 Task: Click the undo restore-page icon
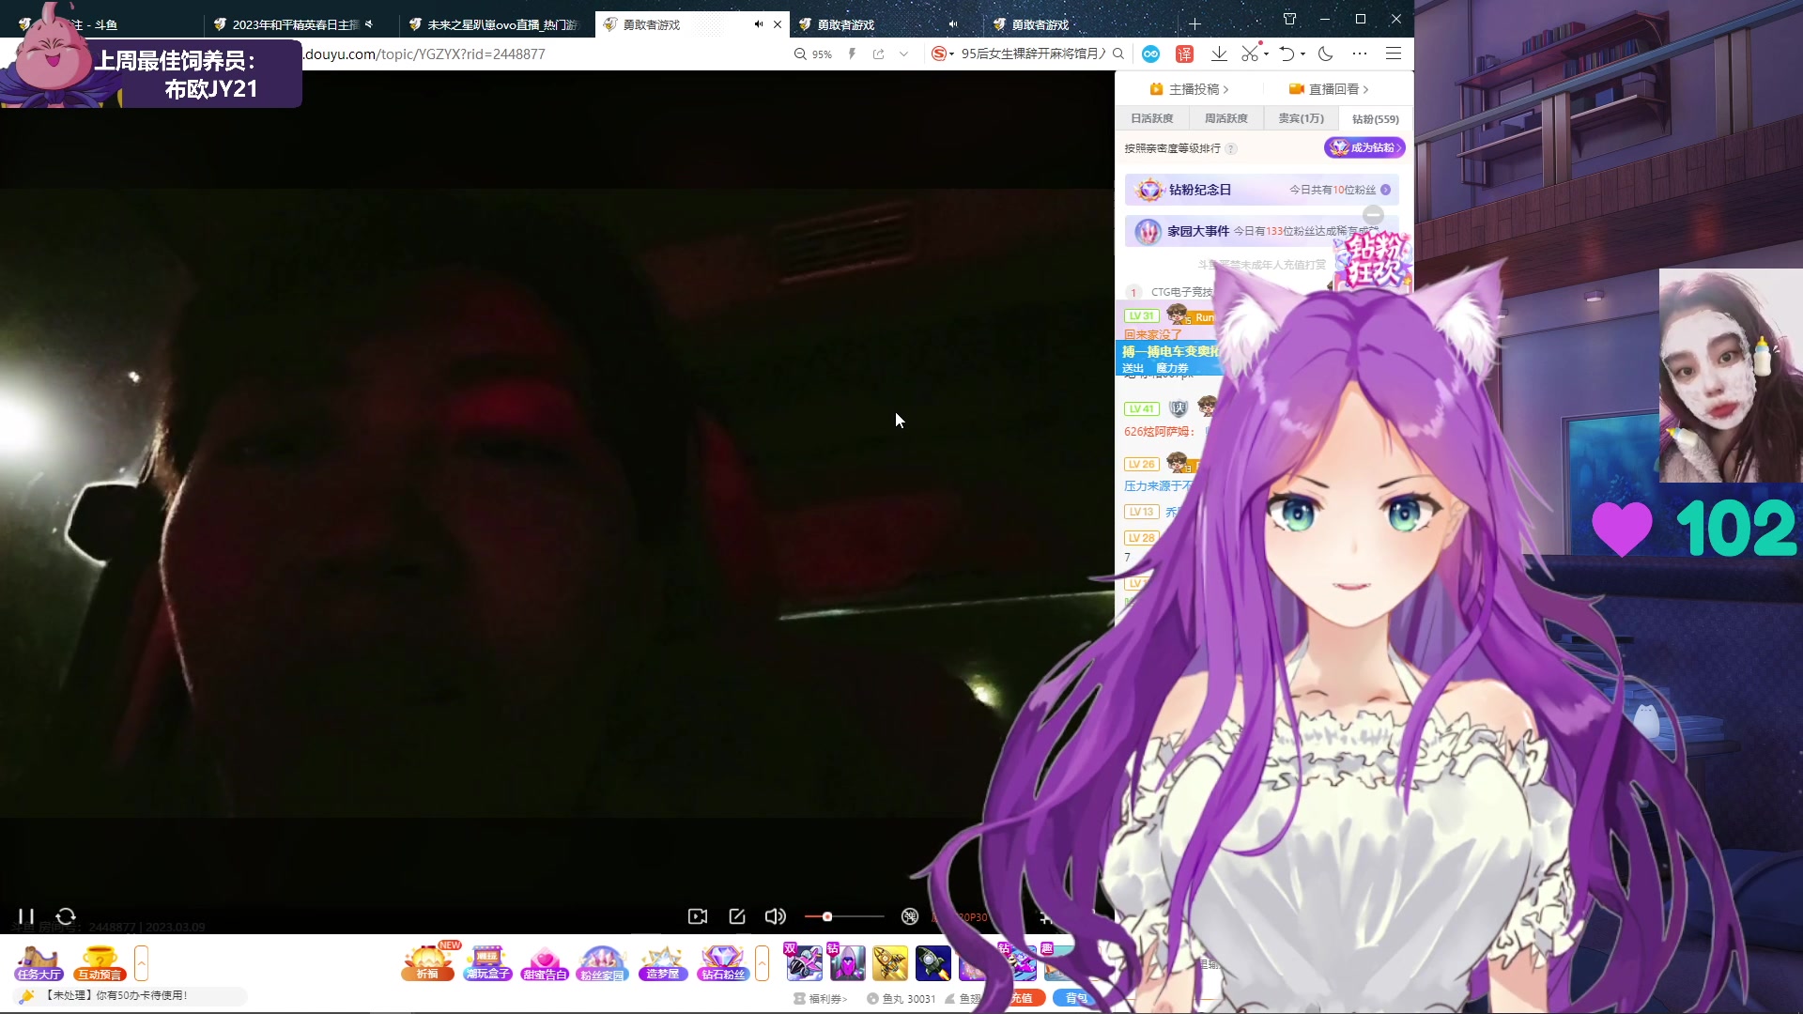click(x=1287, y=54)
